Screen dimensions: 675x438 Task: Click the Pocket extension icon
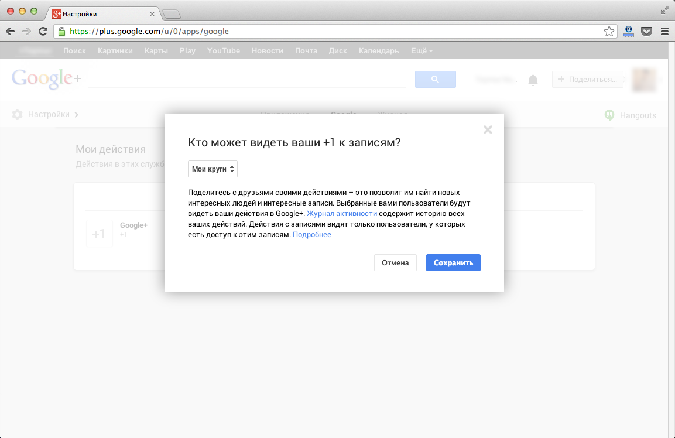(x=646, y=32)
